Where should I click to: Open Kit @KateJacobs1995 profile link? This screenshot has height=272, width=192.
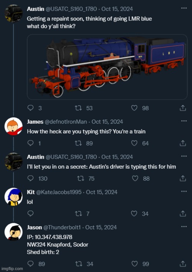59,192
